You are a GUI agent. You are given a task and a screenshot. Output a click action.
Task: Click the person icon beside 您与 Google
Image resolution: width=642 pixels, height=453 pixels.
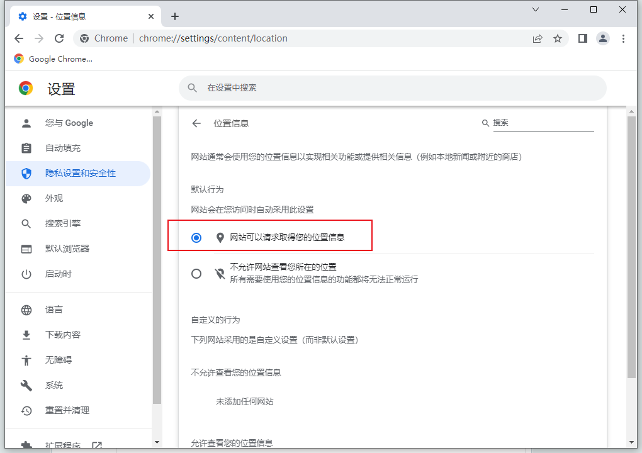click(26, 123)
